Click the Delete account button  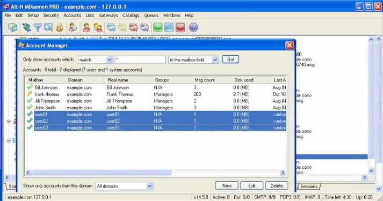coord(277,185)
